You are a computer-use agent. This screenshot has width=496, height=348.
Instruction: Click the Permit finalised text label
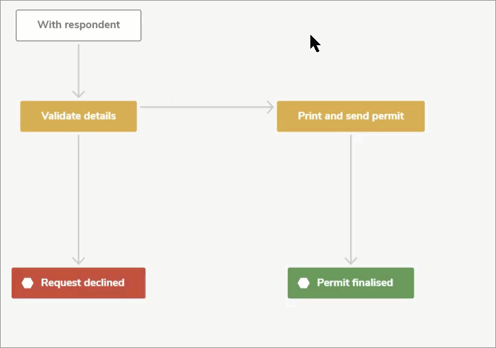[x=355, y=282]
